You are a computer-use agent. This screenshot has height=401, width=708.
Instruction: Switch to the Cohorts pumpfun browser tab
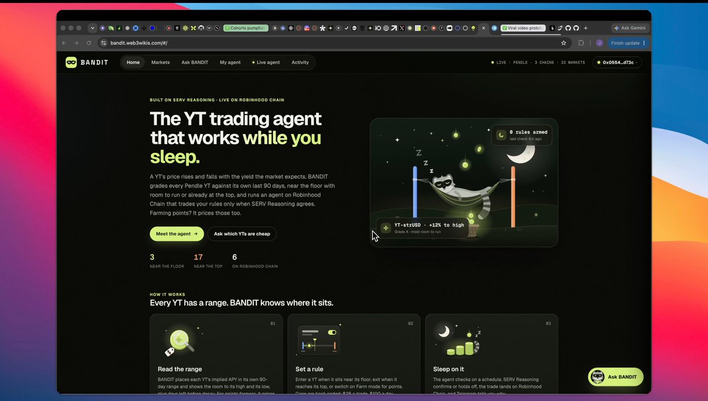click(246, 28)
